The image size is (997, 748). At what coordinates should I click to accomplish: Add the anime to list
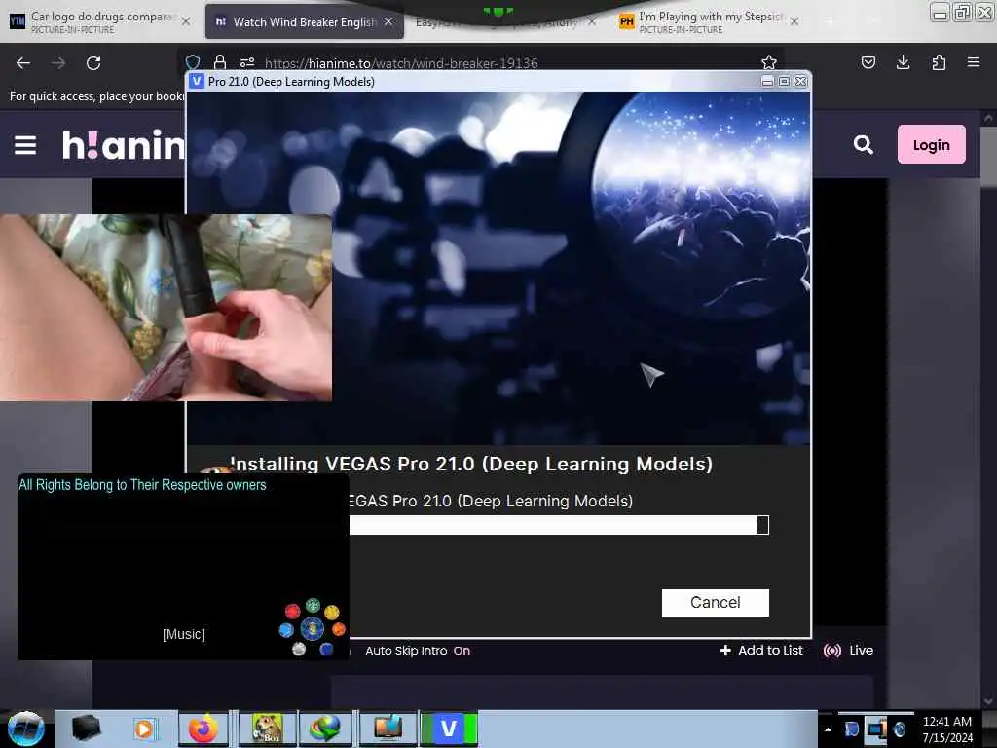coord(761,650)
